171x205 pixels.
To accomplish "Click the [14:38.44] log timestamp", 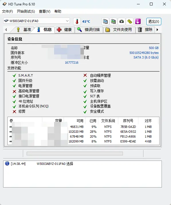I will 18,164.
